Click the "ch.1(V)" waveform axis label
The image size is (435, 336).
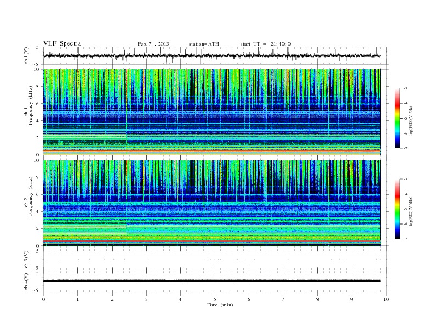pyautogui.click(x=26, y=55)
